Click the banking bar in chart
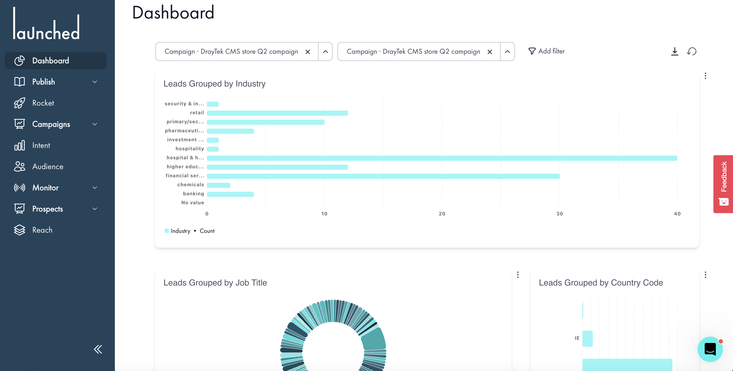Image resolution: width=733 pixels, height=371 pixels. [x=230, y=194]
